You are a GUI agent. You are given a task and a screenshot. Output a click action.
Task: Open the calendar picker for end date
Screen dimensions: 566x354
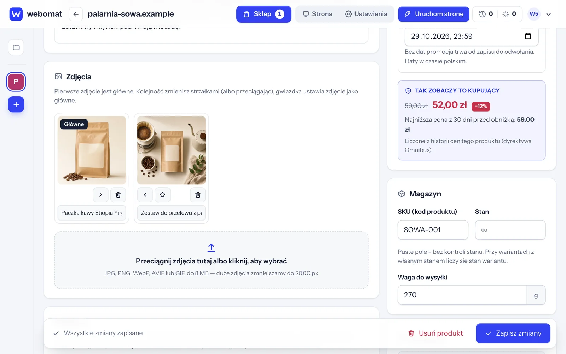click(528, 36)
